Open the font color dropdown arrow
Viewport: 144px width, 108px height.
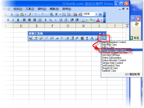101,20
